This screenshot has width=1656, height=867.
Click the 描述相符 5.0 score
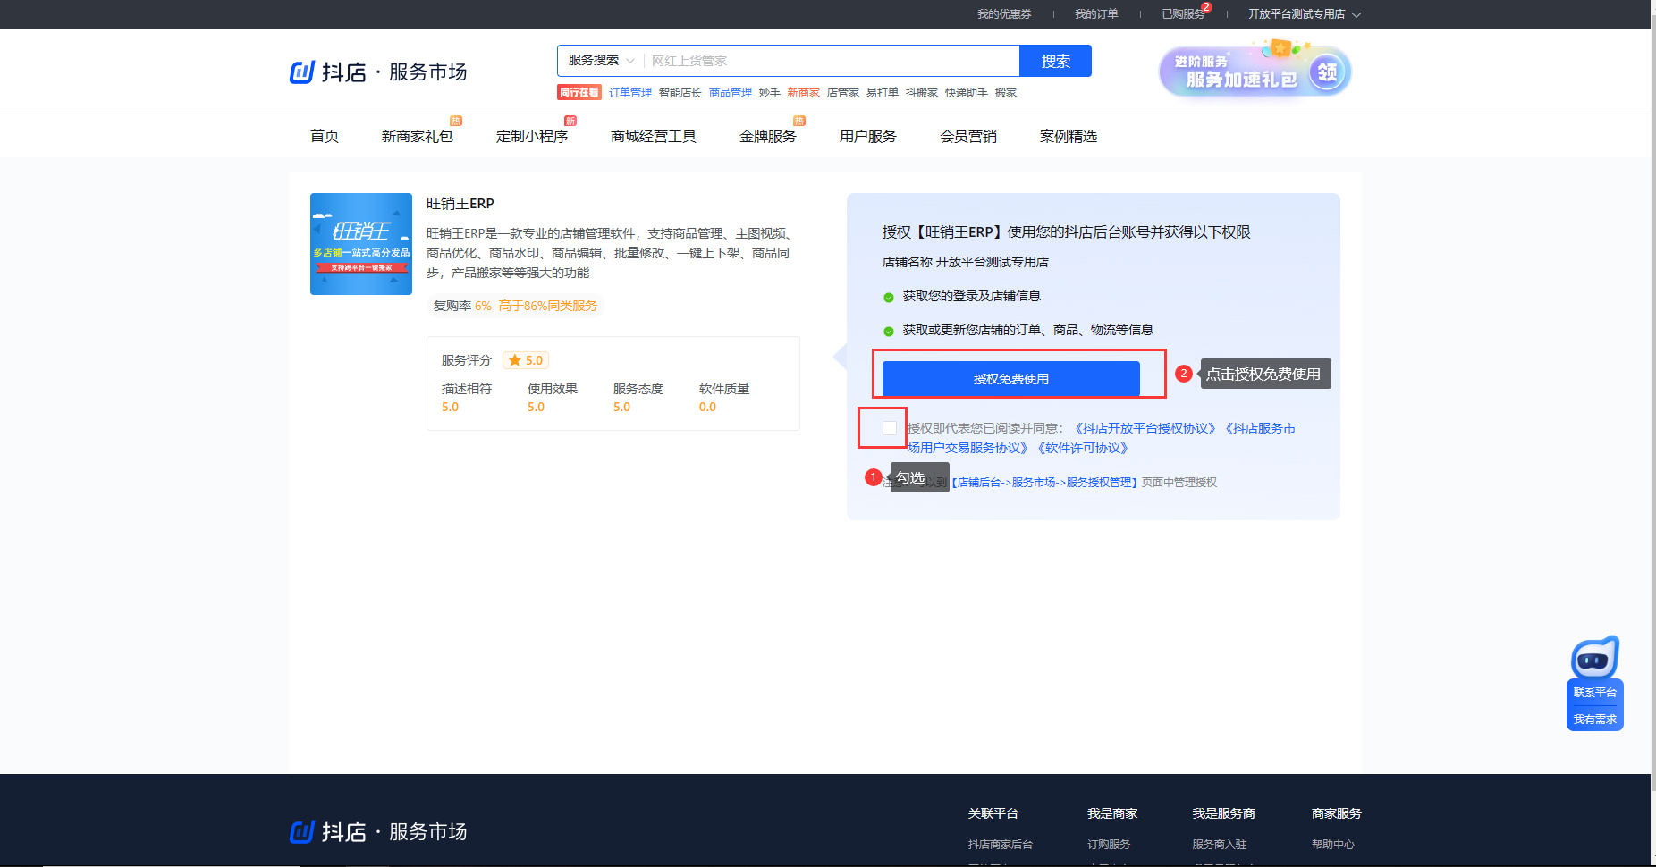point(467,398)
